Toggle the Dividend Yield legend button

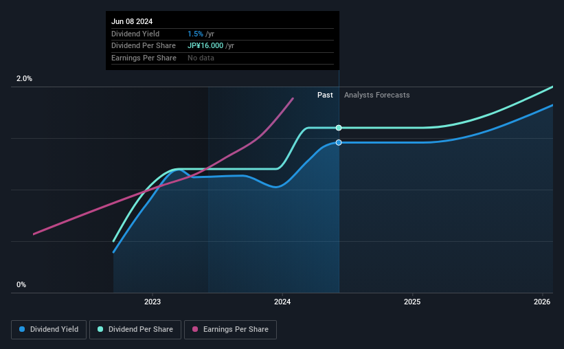pyautogui.click(x=49, y=330)
